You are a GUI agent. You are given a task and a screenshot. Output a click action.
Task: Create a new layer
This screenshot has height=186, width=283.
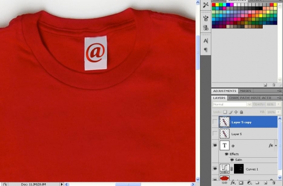pyautogui.click(x=266, y=183)
